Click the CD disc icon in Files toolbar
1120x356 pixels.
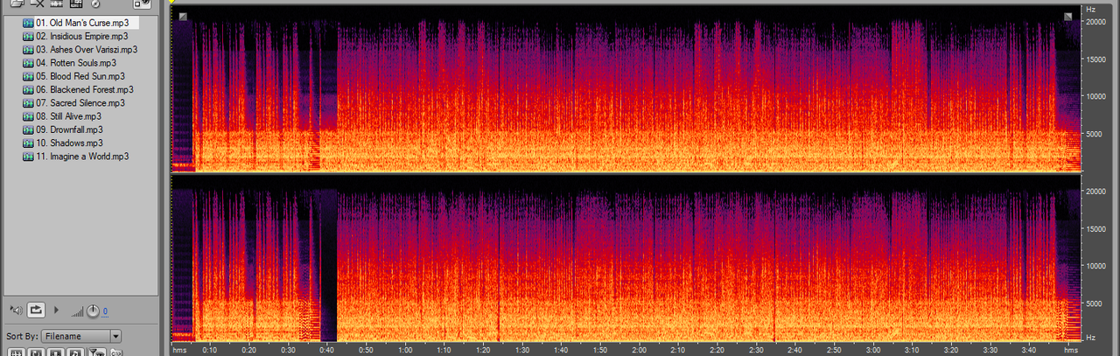95,4
